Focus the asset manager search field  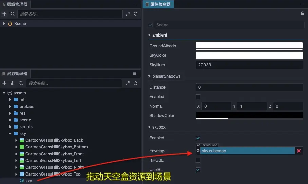pos(74,83)
